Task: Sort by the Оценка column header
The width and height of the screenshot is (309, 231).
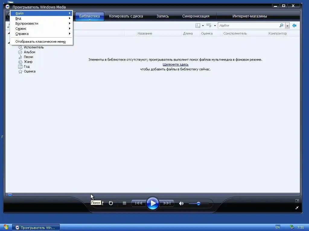Action: pyautogui.click(x=207, y=33)
